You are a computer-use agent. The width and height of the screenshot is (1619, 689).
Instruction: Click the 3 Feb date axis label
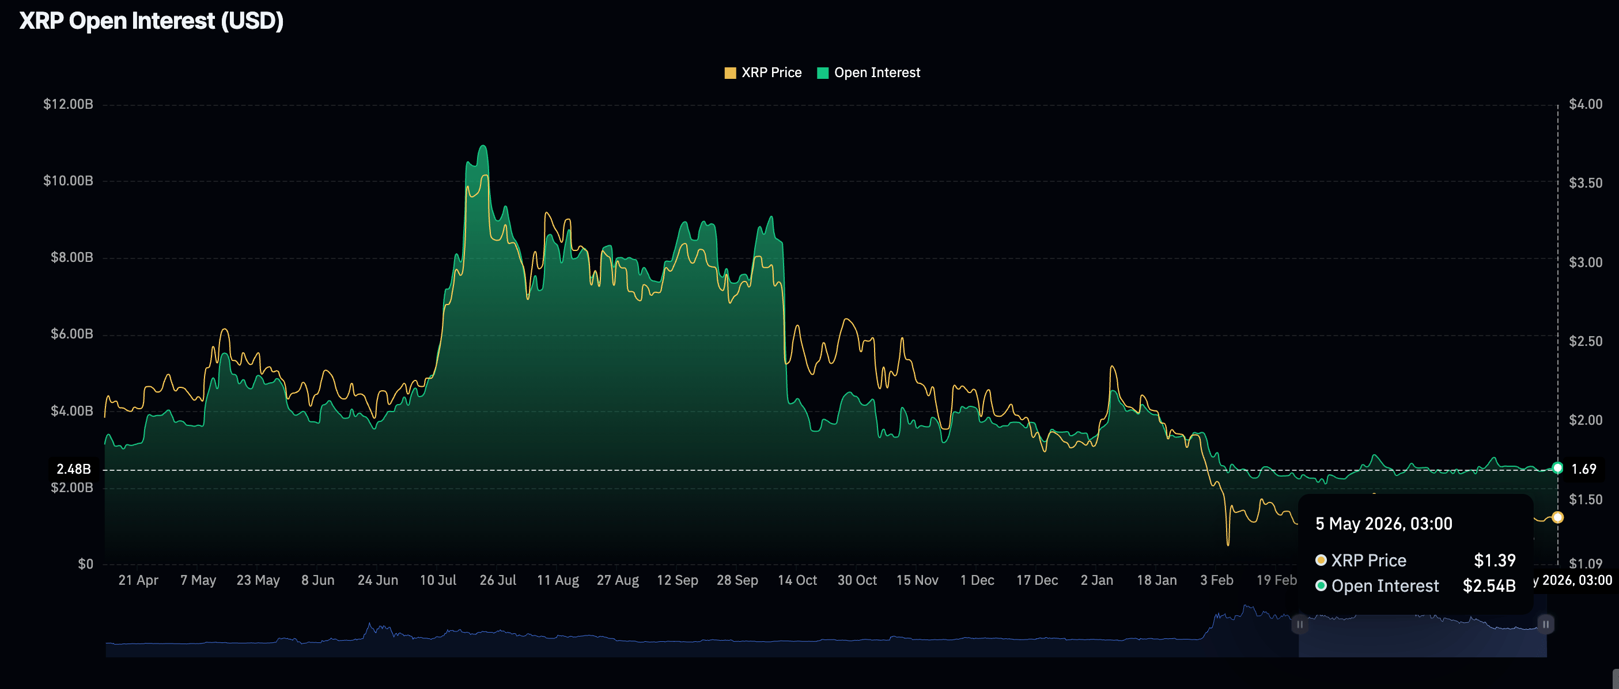[1217, 580]
